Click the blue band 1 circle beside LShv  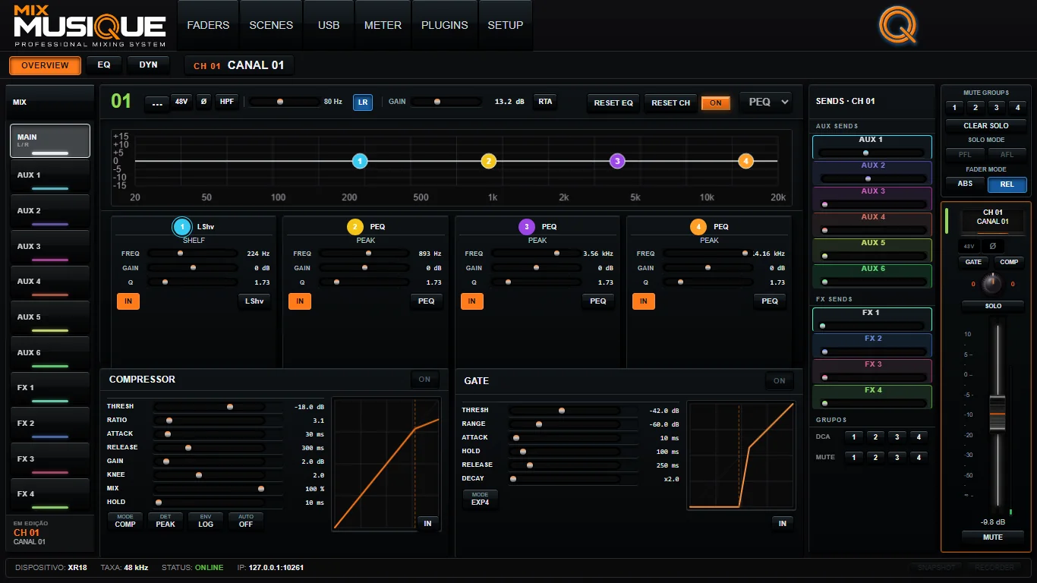182,226
